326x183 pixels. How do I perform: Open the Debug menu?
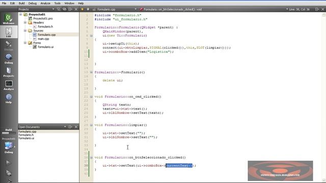click(33, 4)
